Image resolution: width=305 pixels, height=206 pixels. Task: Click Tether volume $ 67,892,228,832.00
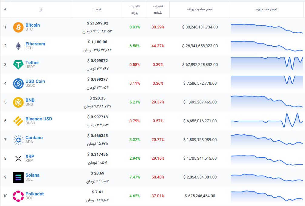click(200, 65)
